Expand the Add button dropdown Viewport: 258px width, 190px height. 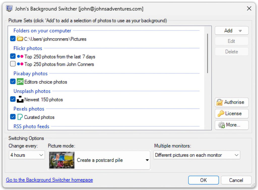[240, 31]
